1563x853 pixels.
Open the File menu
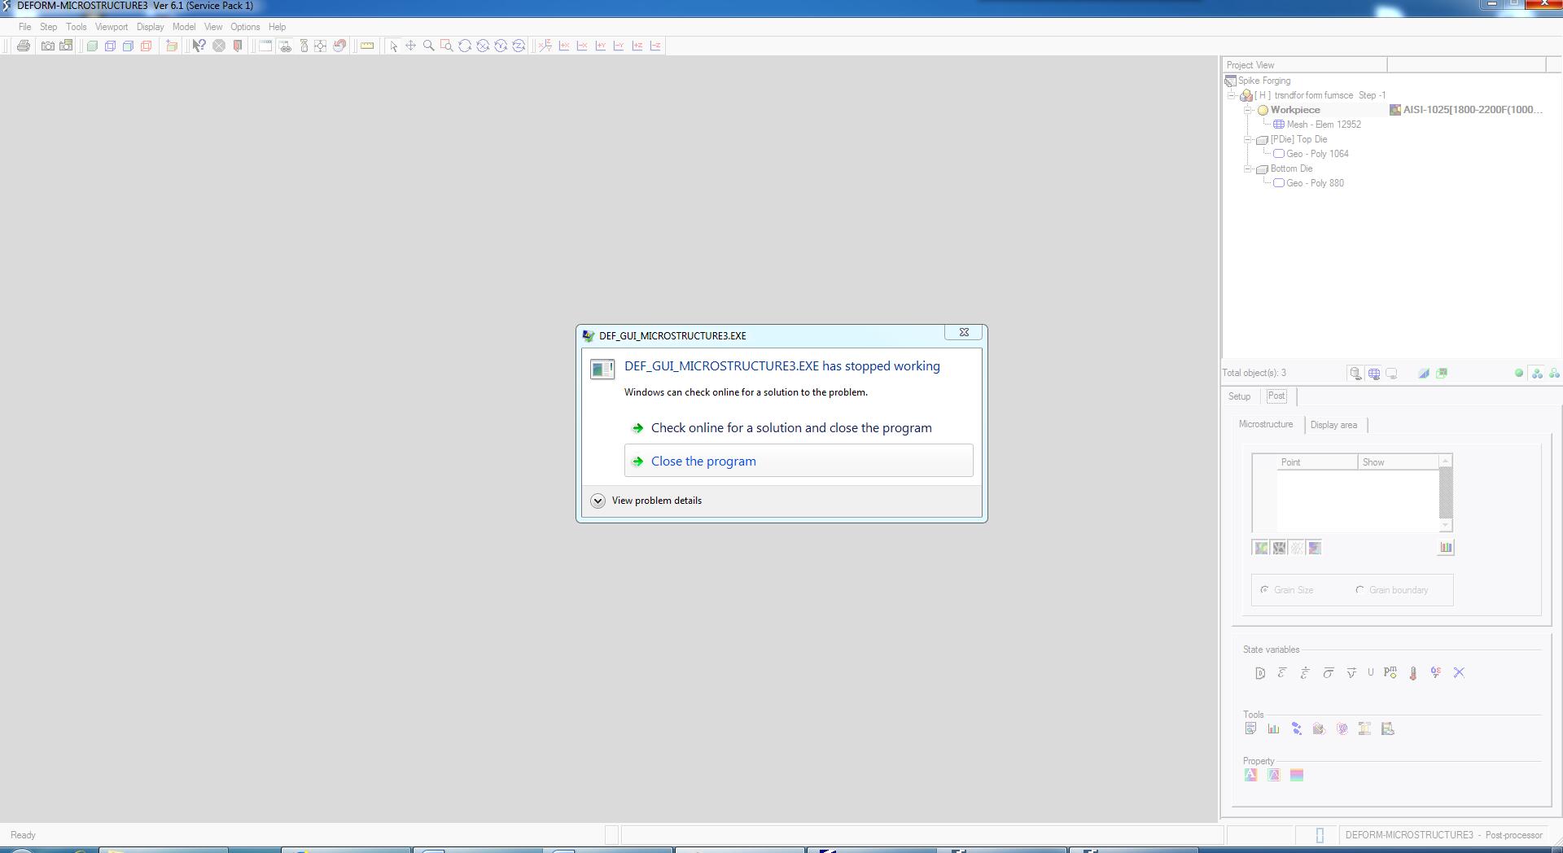click(24, 27)
